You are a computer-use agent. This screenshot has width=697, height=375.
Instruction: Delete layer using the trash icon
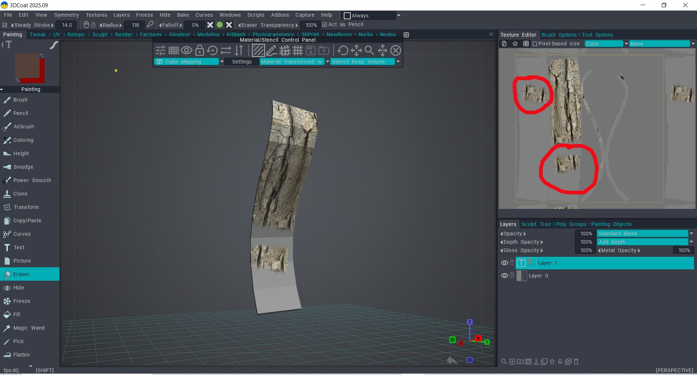click(576, 362)
